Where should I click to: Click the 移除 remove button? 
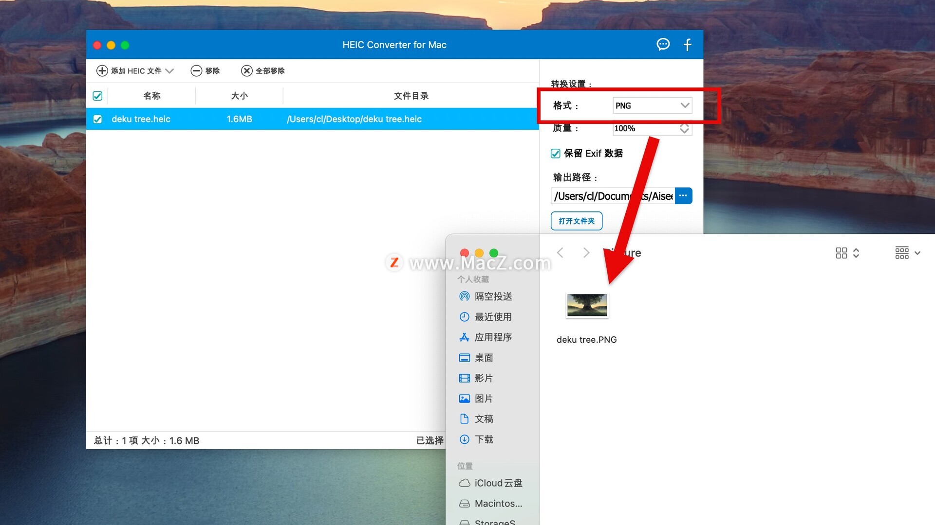point(205,70)
